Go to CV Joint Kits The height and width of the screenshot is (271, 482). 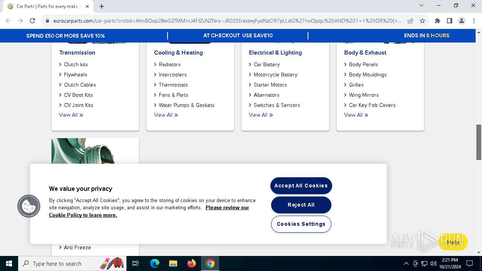pos(78,105)
